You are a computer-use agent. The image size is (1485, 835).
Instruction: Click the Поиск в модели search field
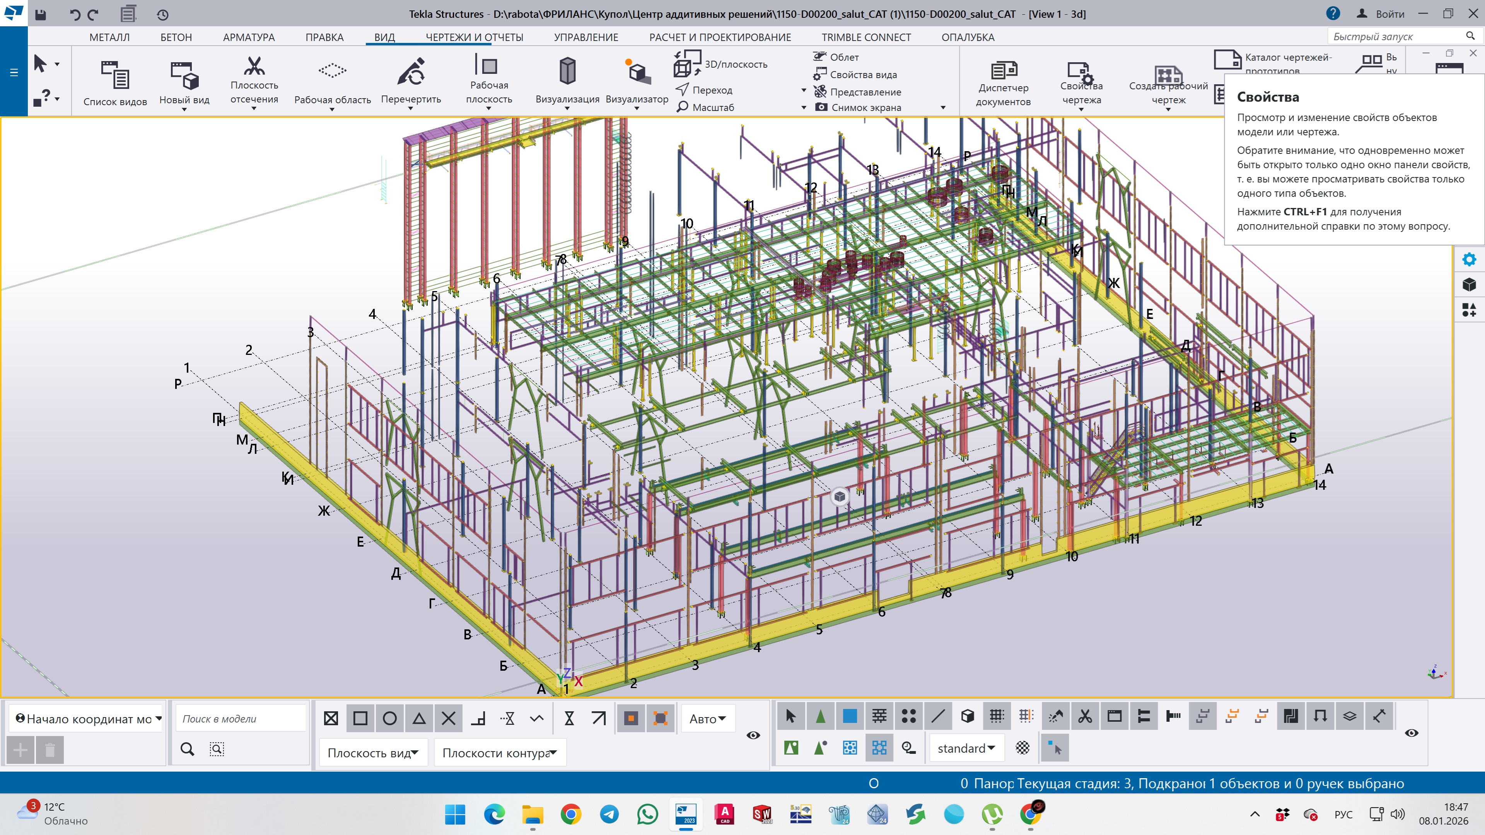[241, 719]
